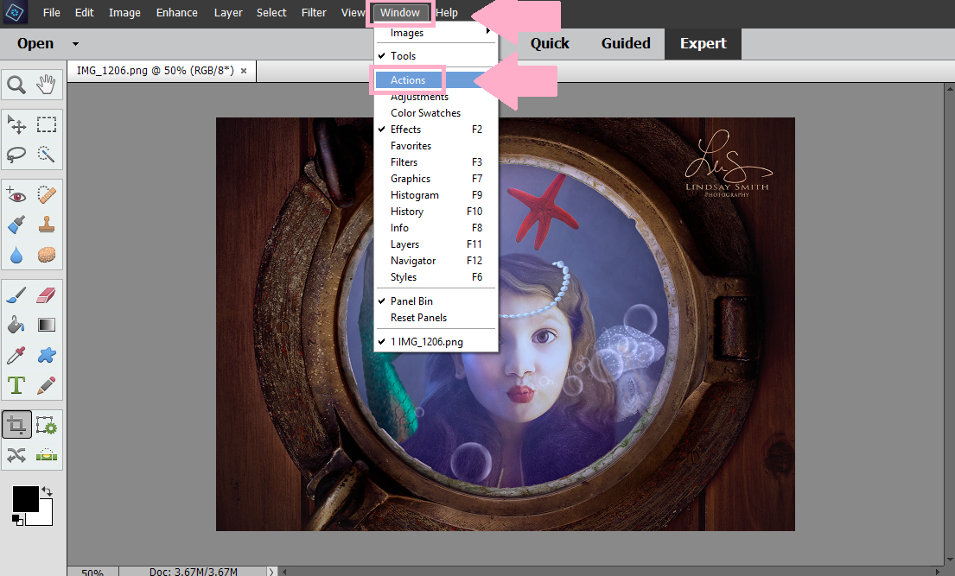Click the black foreground color swatch
This screenshot has width=955, height=576.
pos(26,498)
